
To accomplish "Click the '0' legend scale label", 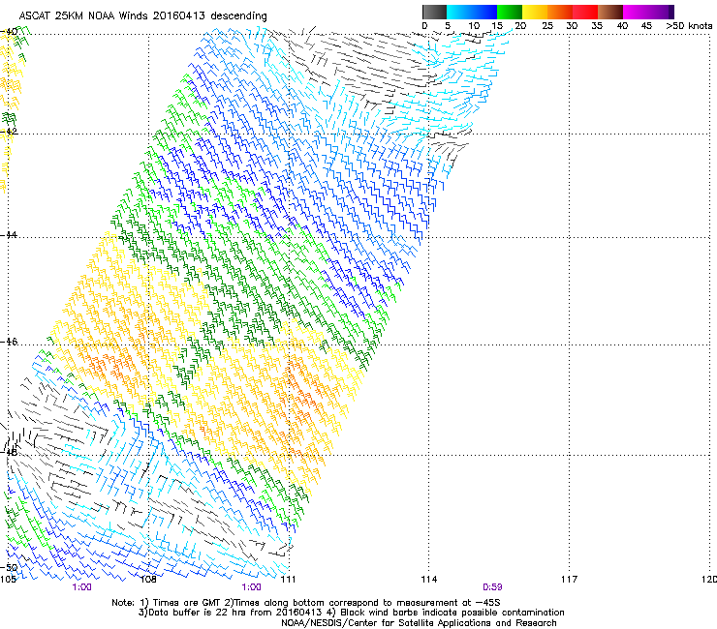I will pyautogui.click(x=424, y=26).
